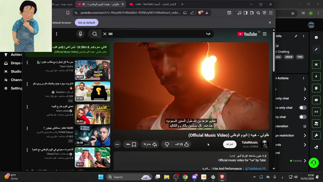
Task: Click star bookmark icon in background browser
Action: point(293,13)
